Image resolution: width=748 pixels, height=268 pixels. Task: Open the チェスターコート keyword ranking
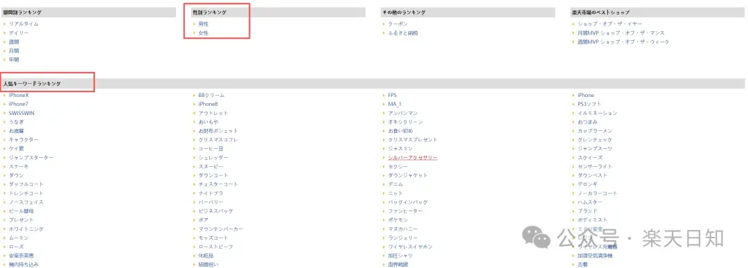(x=218, y=184)
